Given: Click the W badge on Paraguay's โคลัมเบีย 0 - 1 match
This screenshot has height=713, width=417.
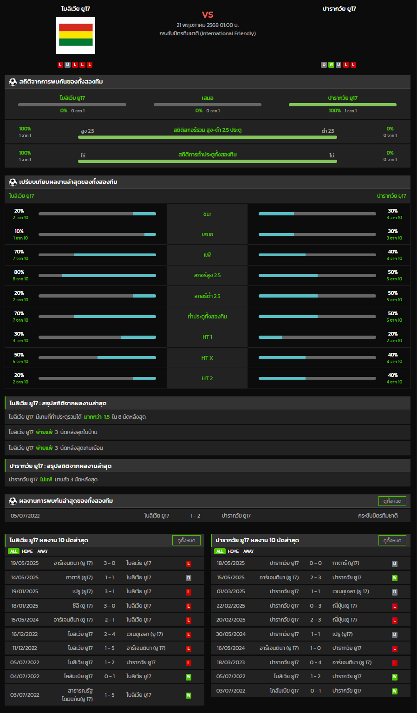Looking at the screenshot, I should [x=395, y=691].
